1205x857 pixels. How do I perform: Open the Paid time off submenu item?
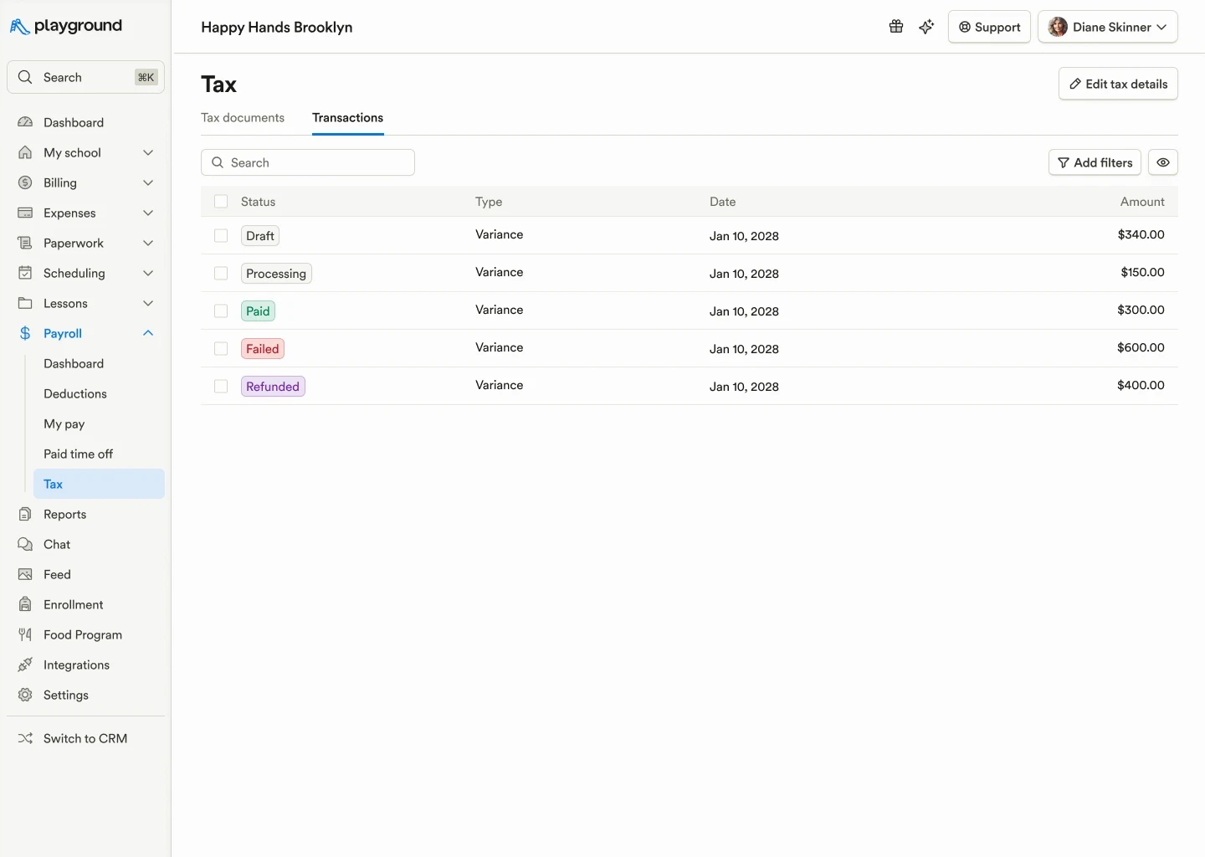(x=78, y=454)
